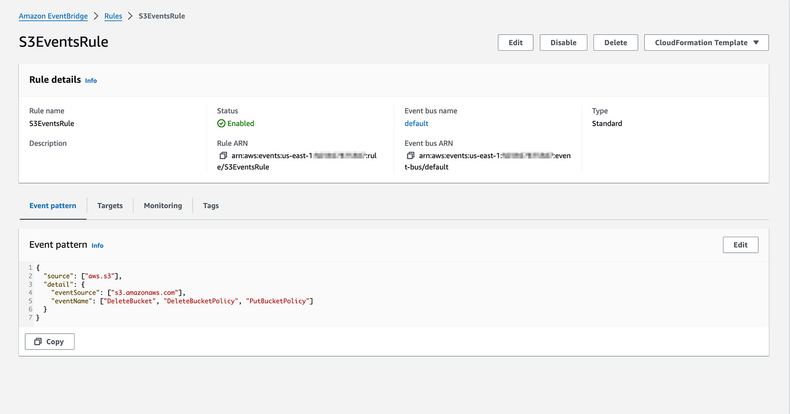Open Info link beside Event pattern heading
This screenshot has height=414, width=790.
97,245
